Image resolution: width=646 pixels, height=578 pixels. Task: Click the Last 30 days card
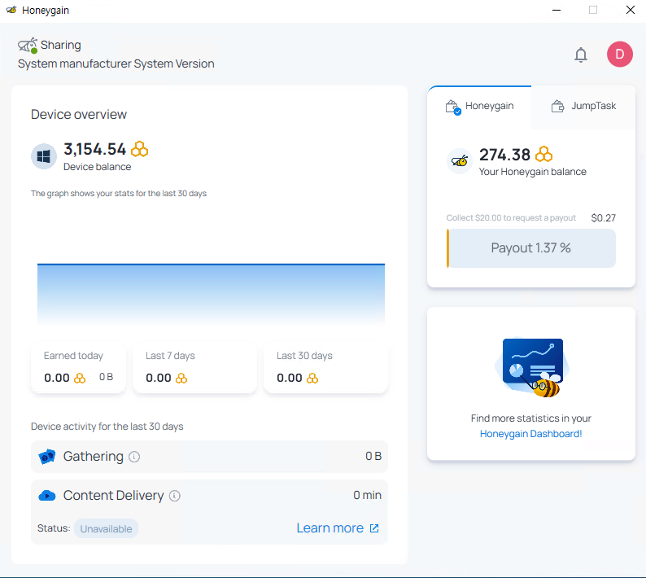coord(325,367)
